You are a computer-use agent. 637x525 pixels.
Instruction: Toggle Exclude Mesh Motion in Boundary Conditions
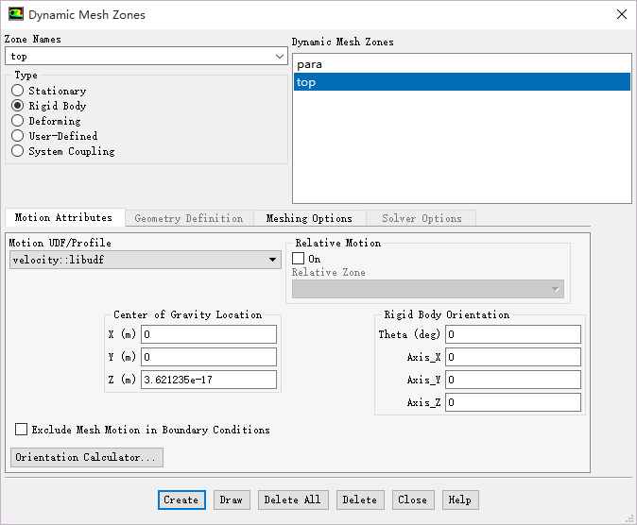pos(22,430)
